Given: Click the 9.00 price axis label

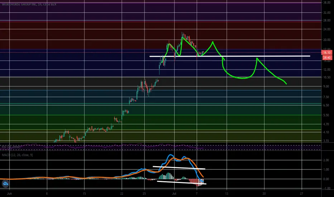Looking at the screenshot, I should [326, 86].
